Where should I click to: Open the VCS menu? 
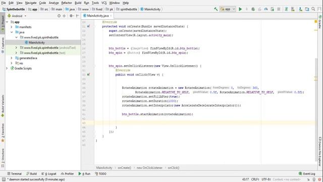(x=104, y=3)
